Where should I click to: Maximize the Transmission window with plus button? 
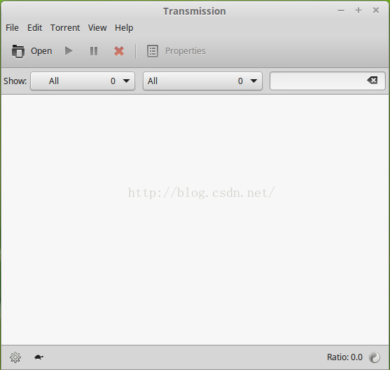click(358, 11)
